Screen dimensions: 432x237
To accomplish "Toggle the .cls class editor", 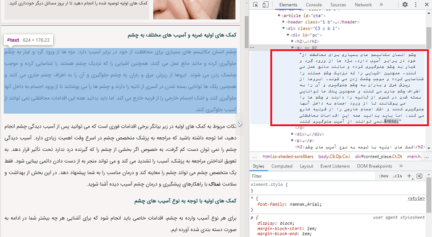I will coord(397,176).
